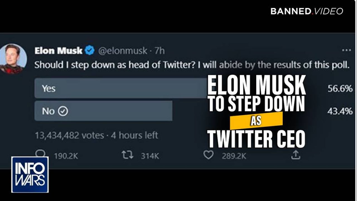Select the Yes poll option
Screen dimensions: 357x201
point(120,88)
